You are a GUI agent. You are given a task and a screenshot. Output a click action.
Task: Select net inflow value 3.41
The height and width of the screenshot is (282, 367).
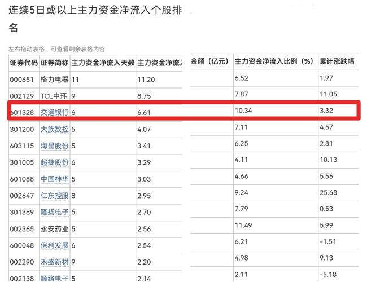click(144, 146)
